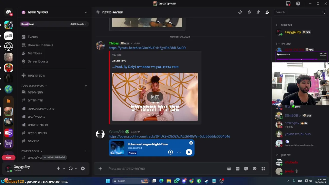Open the sticker picker
329x185 pixels.
tap(246, 169)
